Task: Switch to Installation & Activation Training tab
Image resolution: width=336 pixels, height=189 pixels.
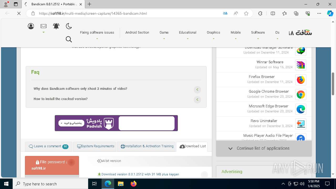Action: coord(146,146)
